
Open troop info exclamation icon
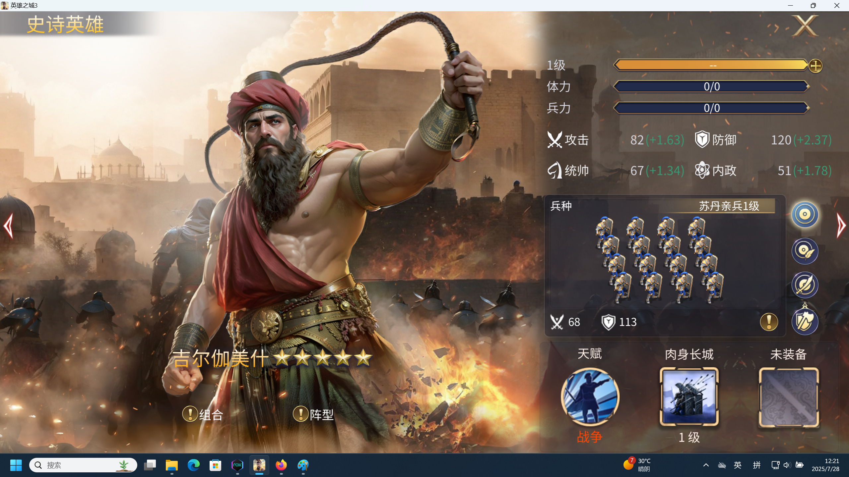click(x=769, y=322)
